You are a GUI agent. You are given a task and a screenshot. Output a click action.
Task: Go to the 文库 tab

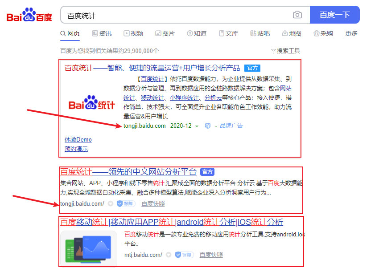coord(228,33)
